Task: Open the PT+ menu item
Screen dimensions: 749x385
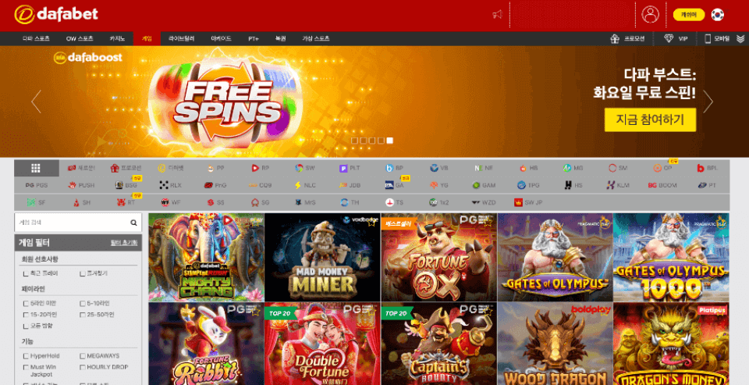Action: (253, 39)
